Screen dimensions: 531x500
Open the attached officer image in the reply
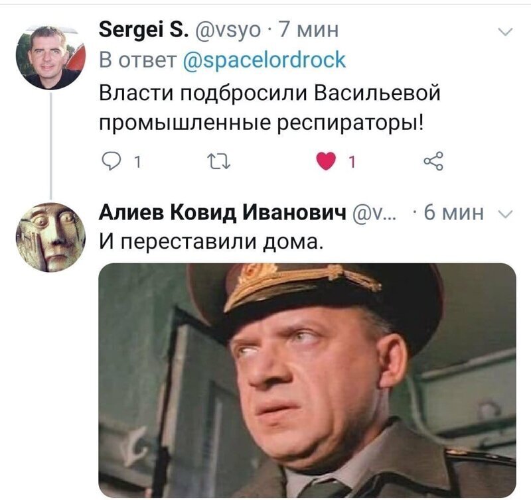click(307, 380)
